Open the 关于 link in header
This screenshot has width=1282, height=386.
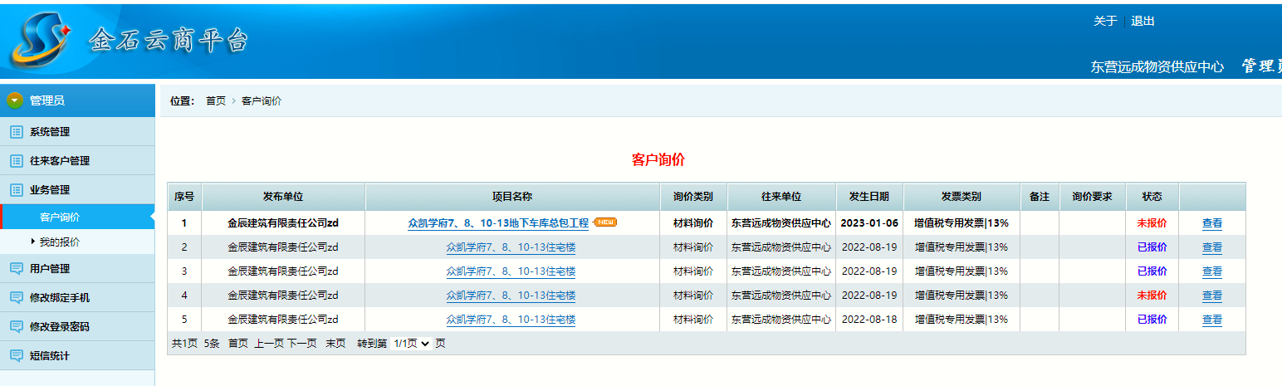coord(1105,22)
